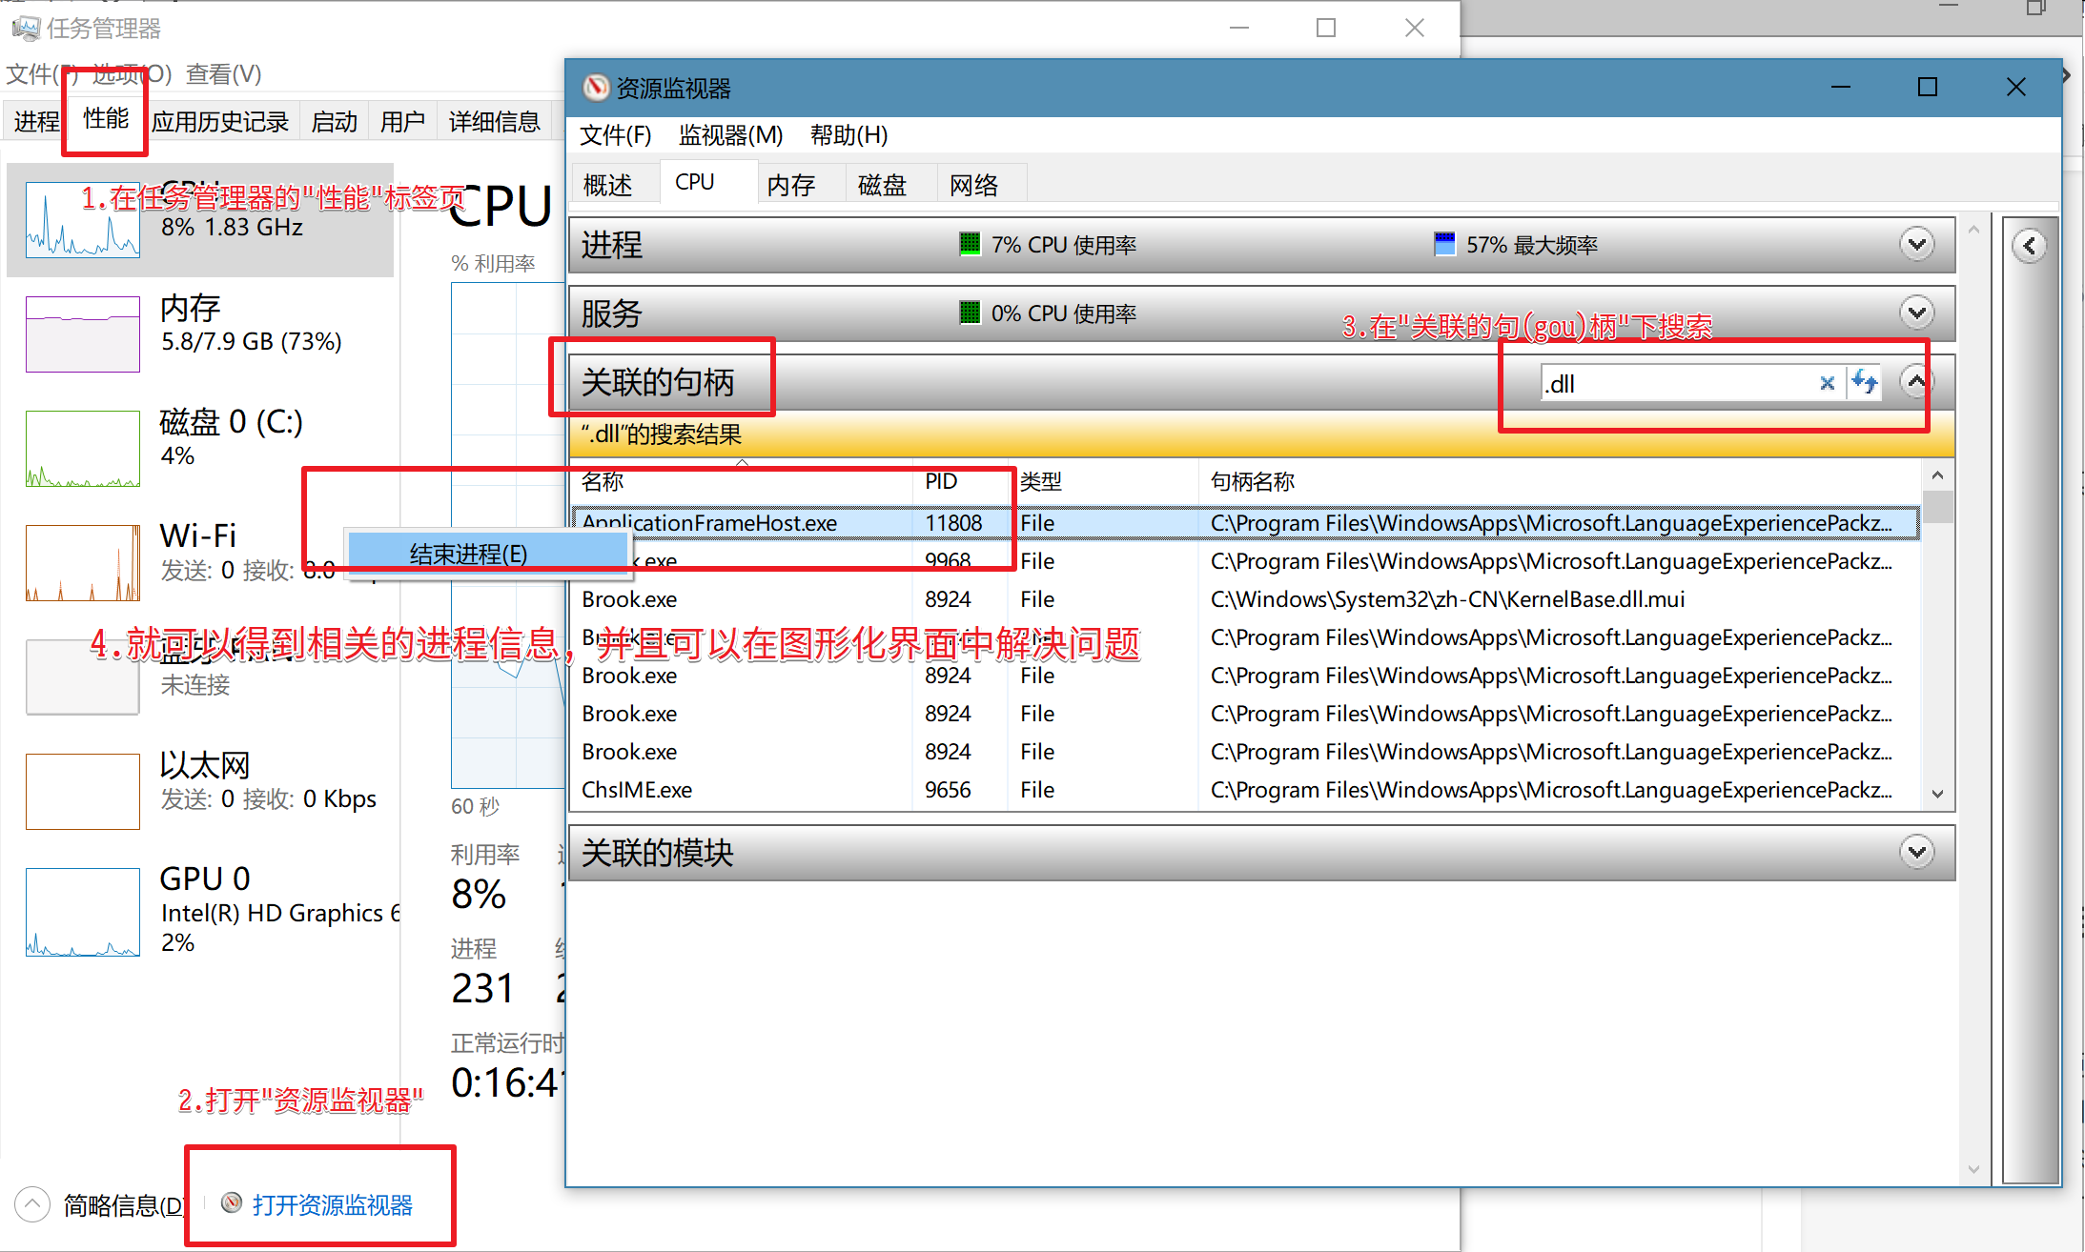Screen dimensions: 2085x1252
Task: Click the Task Manager icon in the title bar
Action: click(26, 28)
